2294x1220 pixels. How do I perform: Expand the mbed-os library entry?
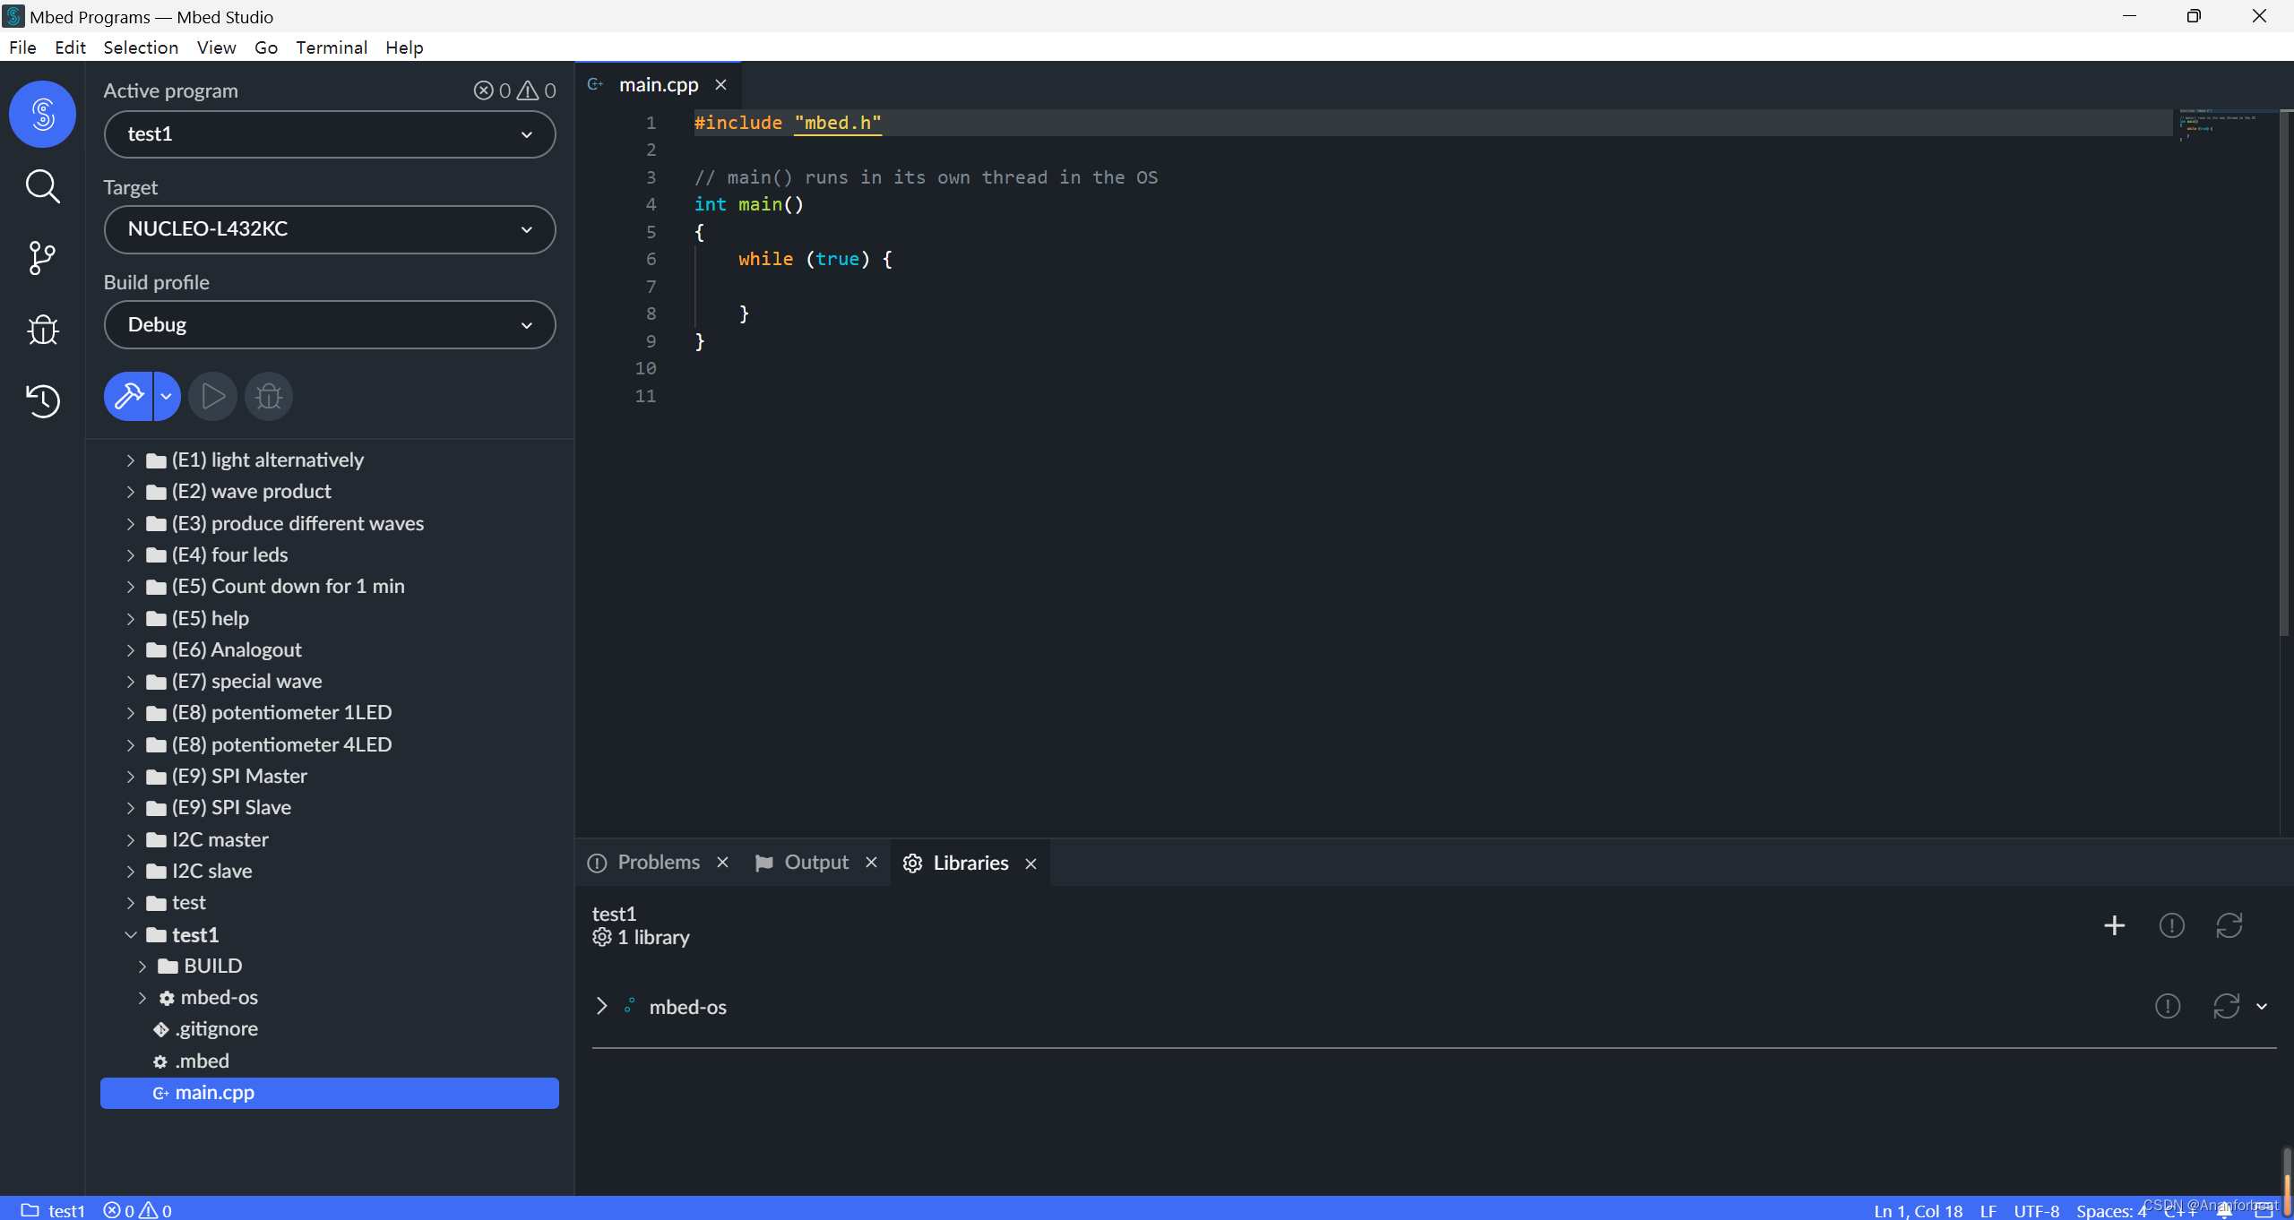pyautogui.click(x=601, y=1006)
